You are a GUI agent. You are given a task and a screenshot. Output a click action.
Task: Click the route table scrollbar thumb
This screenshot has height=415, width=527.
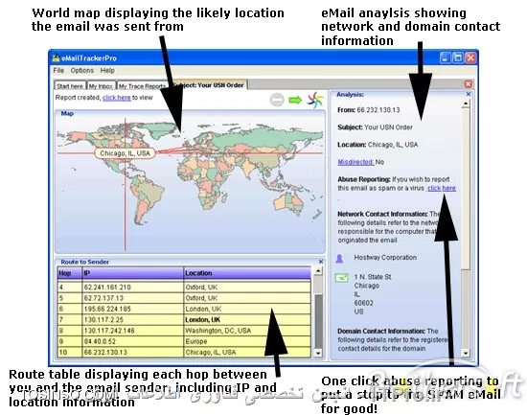pos(317,321)
